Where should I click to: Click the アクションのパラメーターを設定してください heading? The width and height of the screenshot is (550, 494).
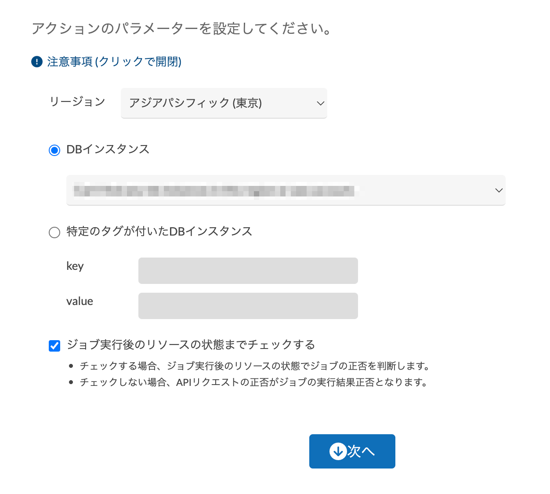coord(181,29)
